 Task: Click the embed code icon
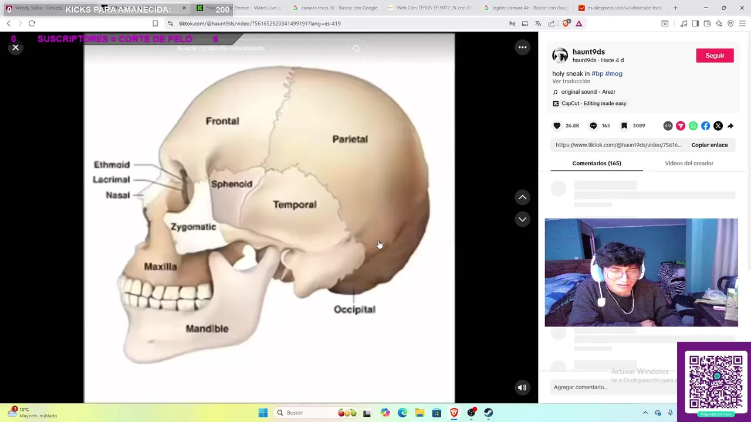pyautogui.click(x=668, y=125)
